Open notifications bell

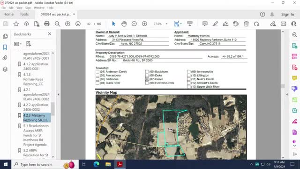point(272,14)
